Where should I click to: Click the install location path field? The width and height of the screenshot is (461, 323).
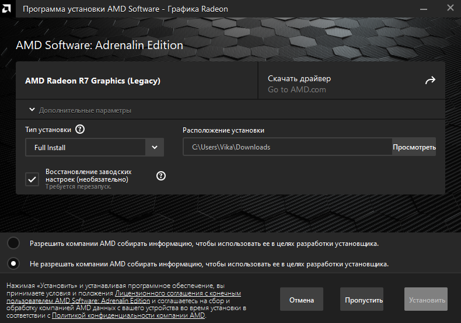pos(286,147)
